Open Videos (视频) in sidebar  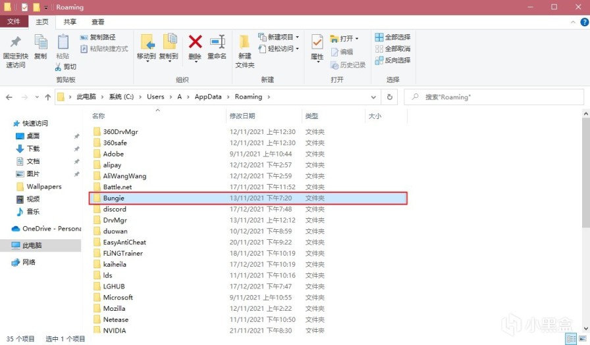pyautogui.click(x=28, y=199)
